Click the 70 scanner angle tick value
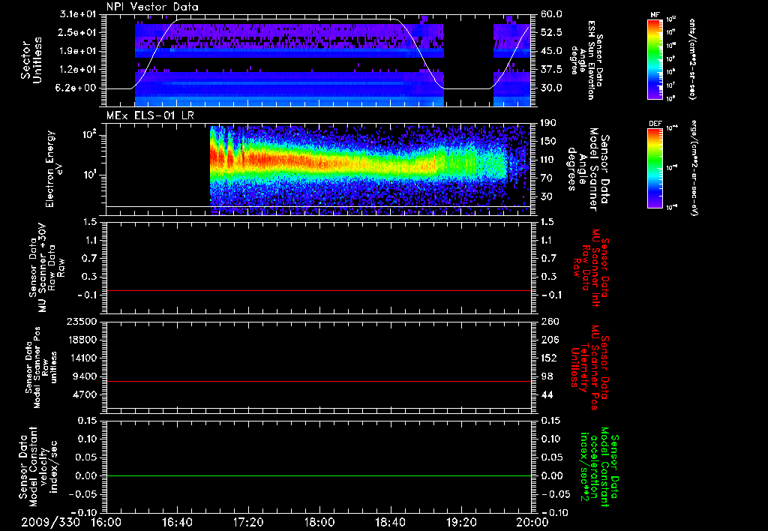768x531 pixels. point(547,178)
